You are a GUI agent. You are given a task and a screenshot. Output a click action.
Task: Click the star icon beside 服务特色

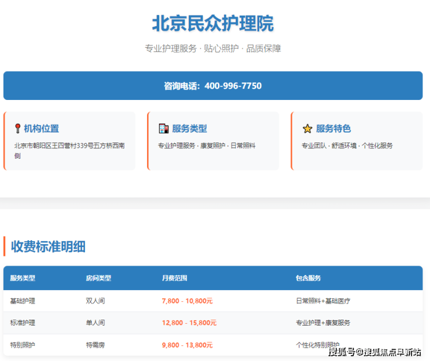click(x=307, y=129)
